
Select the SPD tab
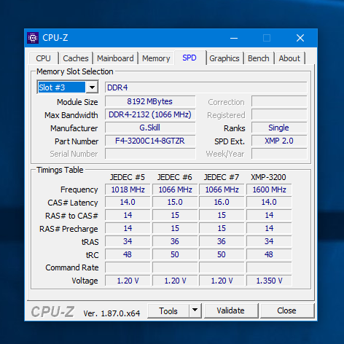tap(189, 58)
